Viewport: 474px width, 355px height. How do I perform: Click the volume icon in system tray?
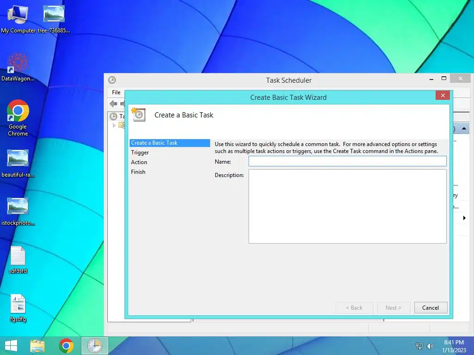(430, 346)
